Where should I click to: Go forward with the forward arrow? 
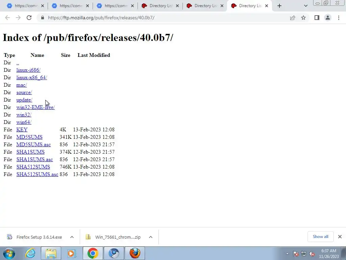(x=18, y=18)
